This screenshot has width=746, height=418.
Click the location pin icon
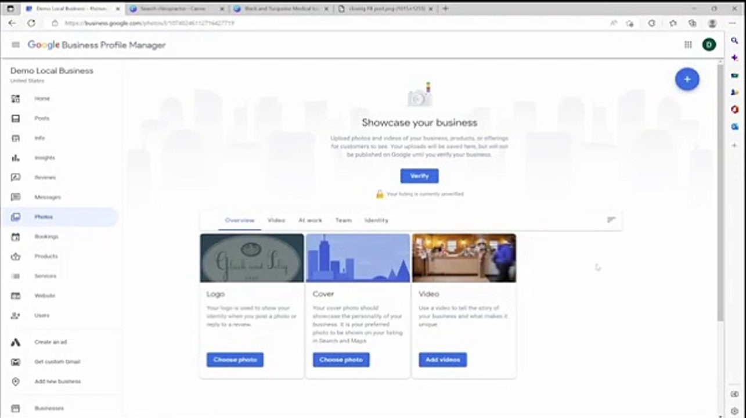[16, 382]
